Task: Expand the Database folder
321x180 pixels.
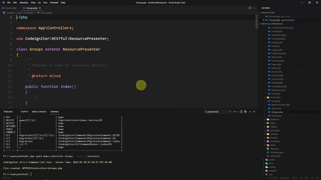Action: [x=274, y=119]
